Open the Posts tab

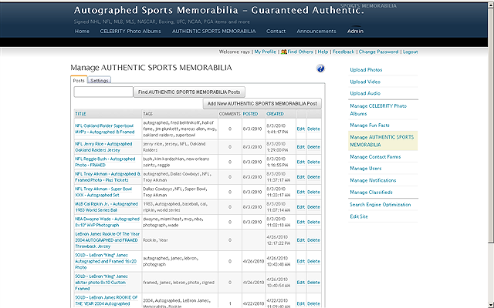tap(79, 80)
